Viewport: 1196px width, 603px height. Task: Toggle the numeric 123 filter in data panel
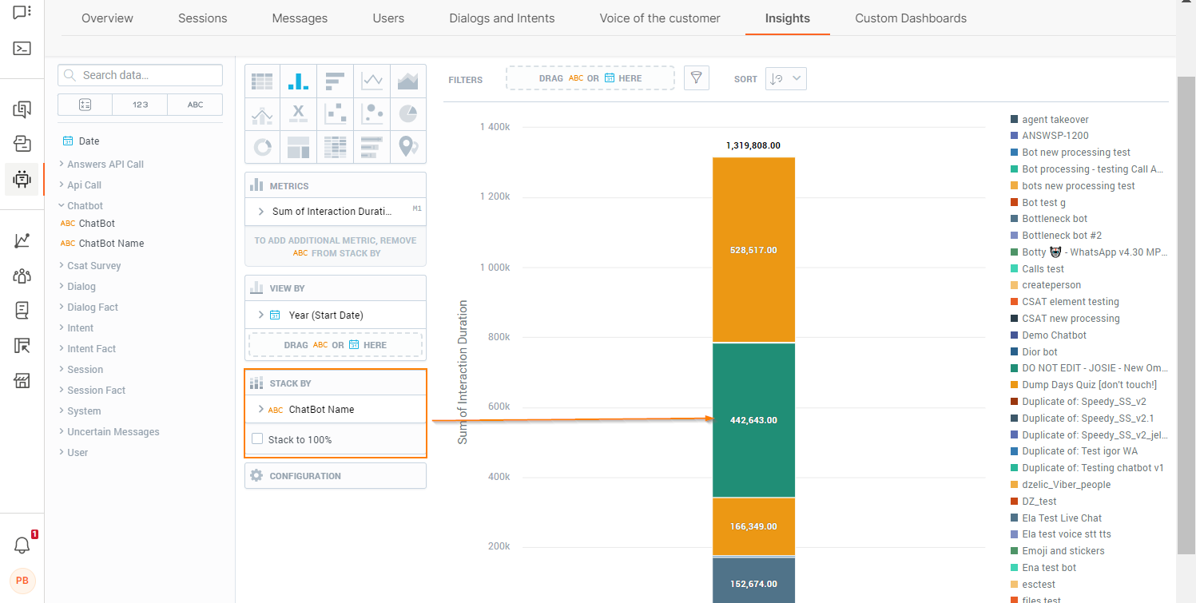tap(140, 104)
